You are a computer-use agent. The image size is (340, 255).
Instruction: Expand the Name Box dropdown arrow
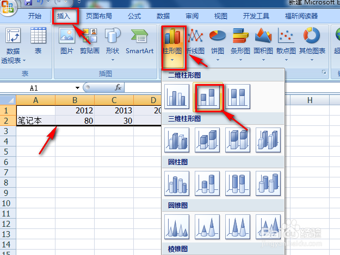(x=77, y=88)
